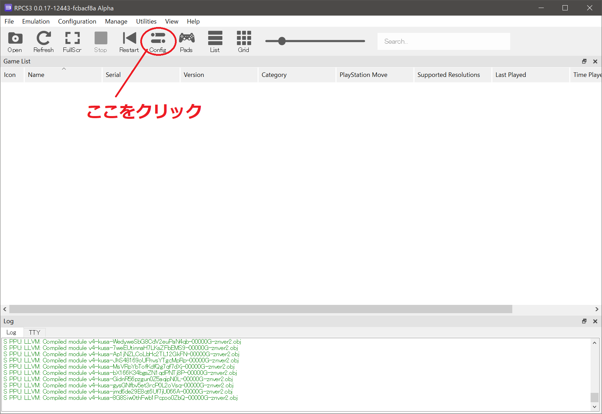
Task: Switch to Grid view mode
Action: (x=244, y=42)
